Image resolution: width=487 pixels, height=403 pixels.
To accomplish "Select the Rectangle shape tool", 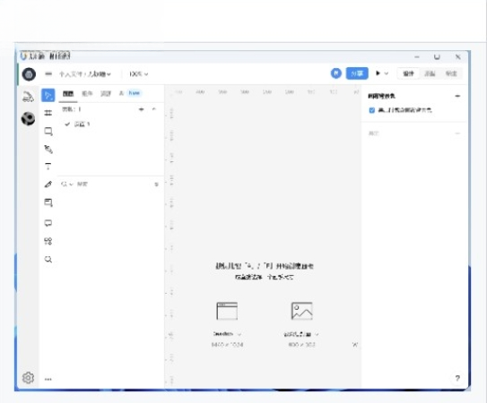I will [x=48, y=132].
